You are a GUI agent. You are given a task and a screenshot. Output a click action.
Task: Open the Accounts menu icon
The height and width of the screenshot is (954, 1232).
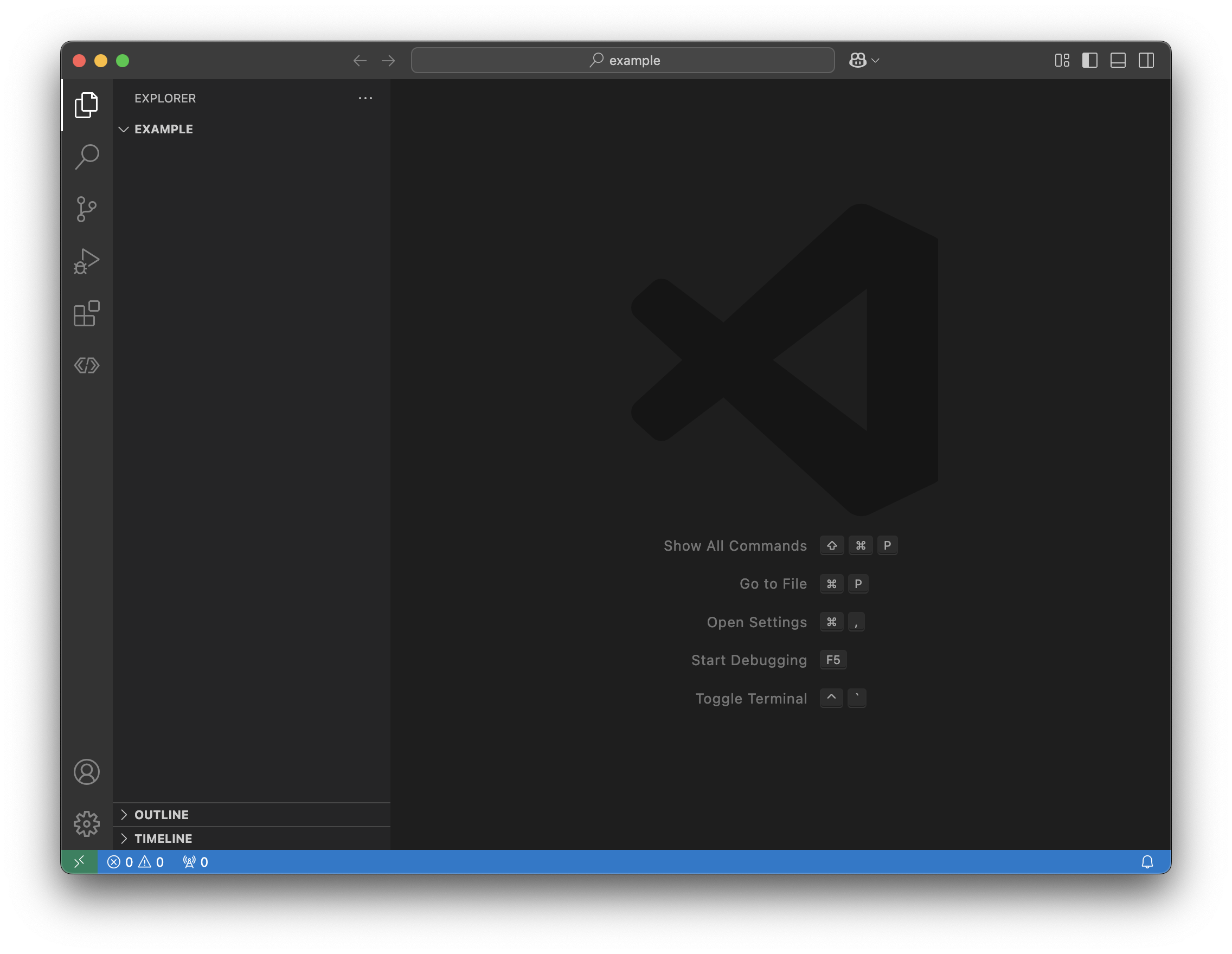coord(86,772)
